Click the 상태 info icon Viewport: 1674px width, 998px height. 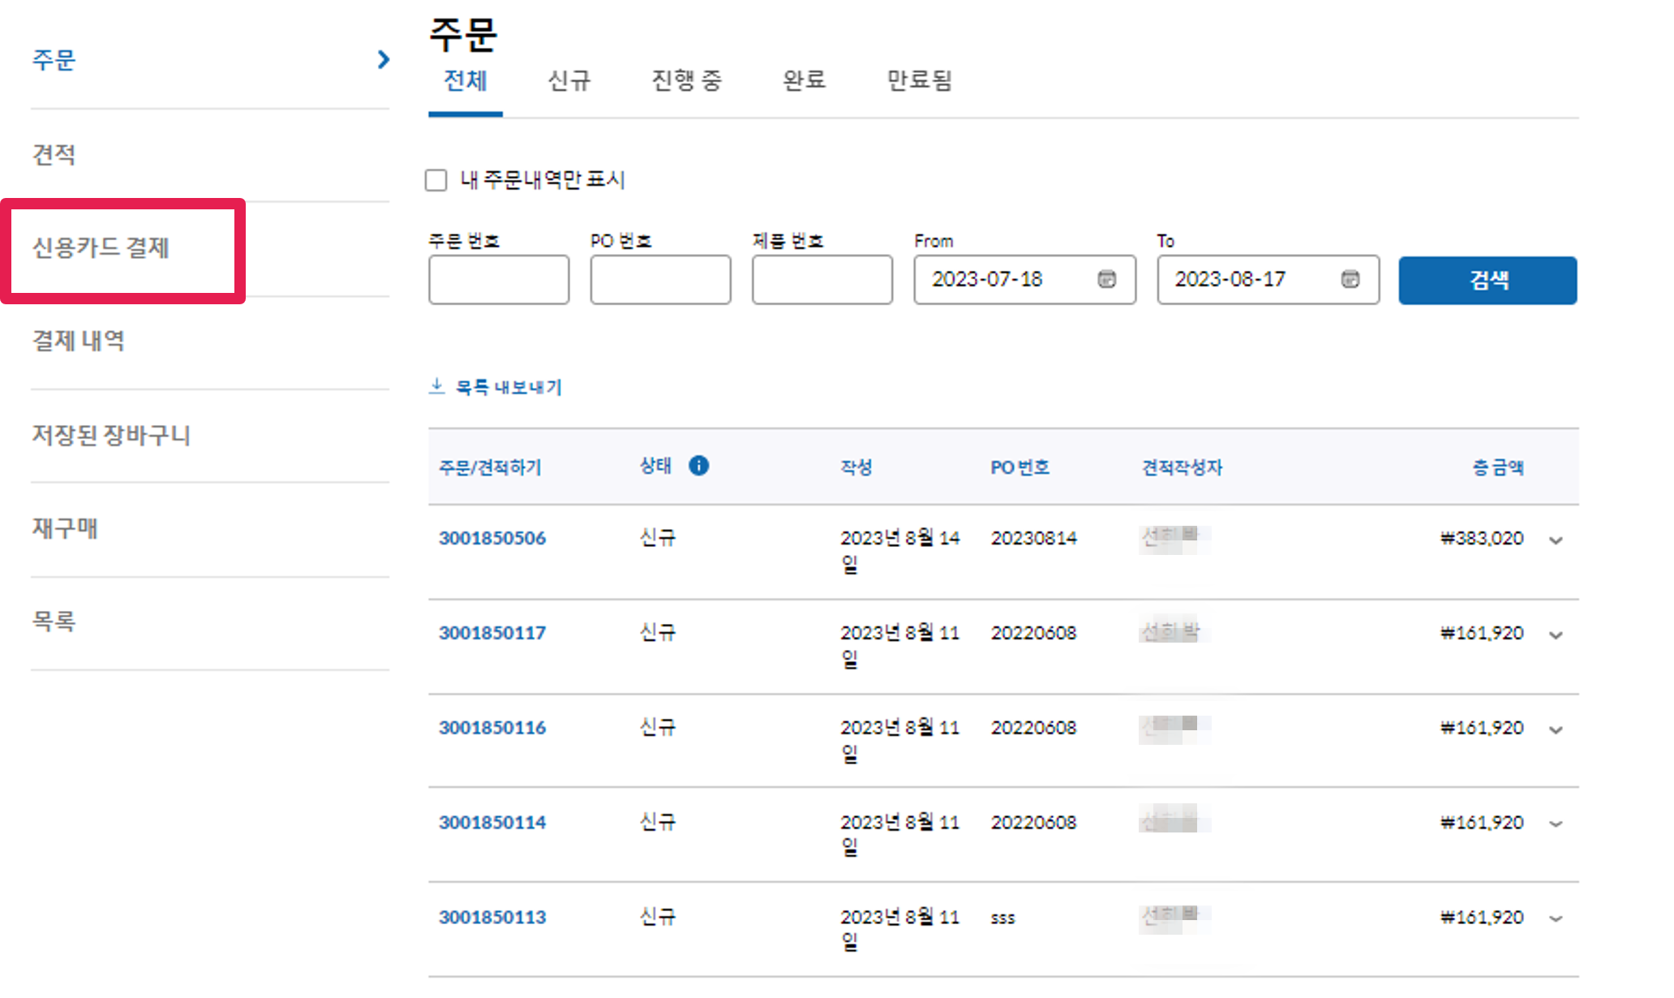tap(698, 466)
